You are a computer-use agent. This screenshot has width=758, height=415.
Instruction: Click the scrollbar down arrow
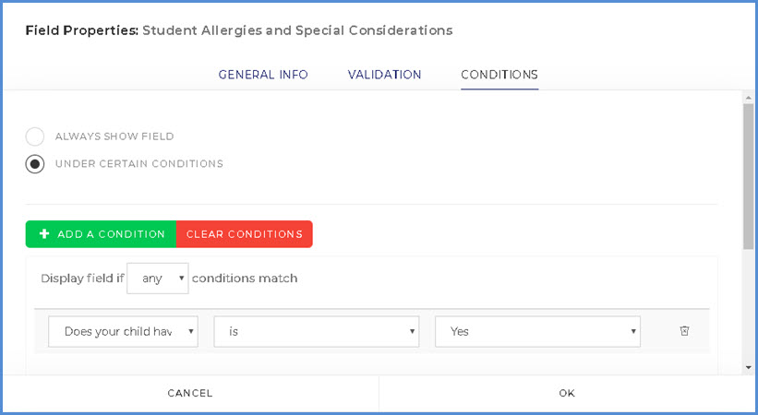tap(747, 367)
